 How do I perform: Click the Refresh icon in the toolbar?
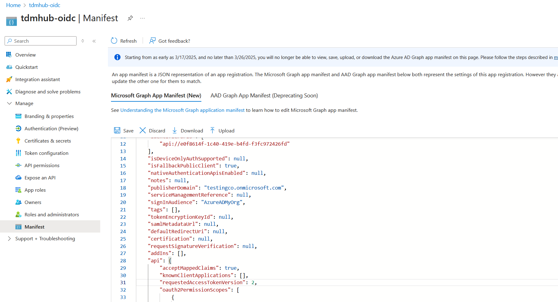tap(114, 41)
